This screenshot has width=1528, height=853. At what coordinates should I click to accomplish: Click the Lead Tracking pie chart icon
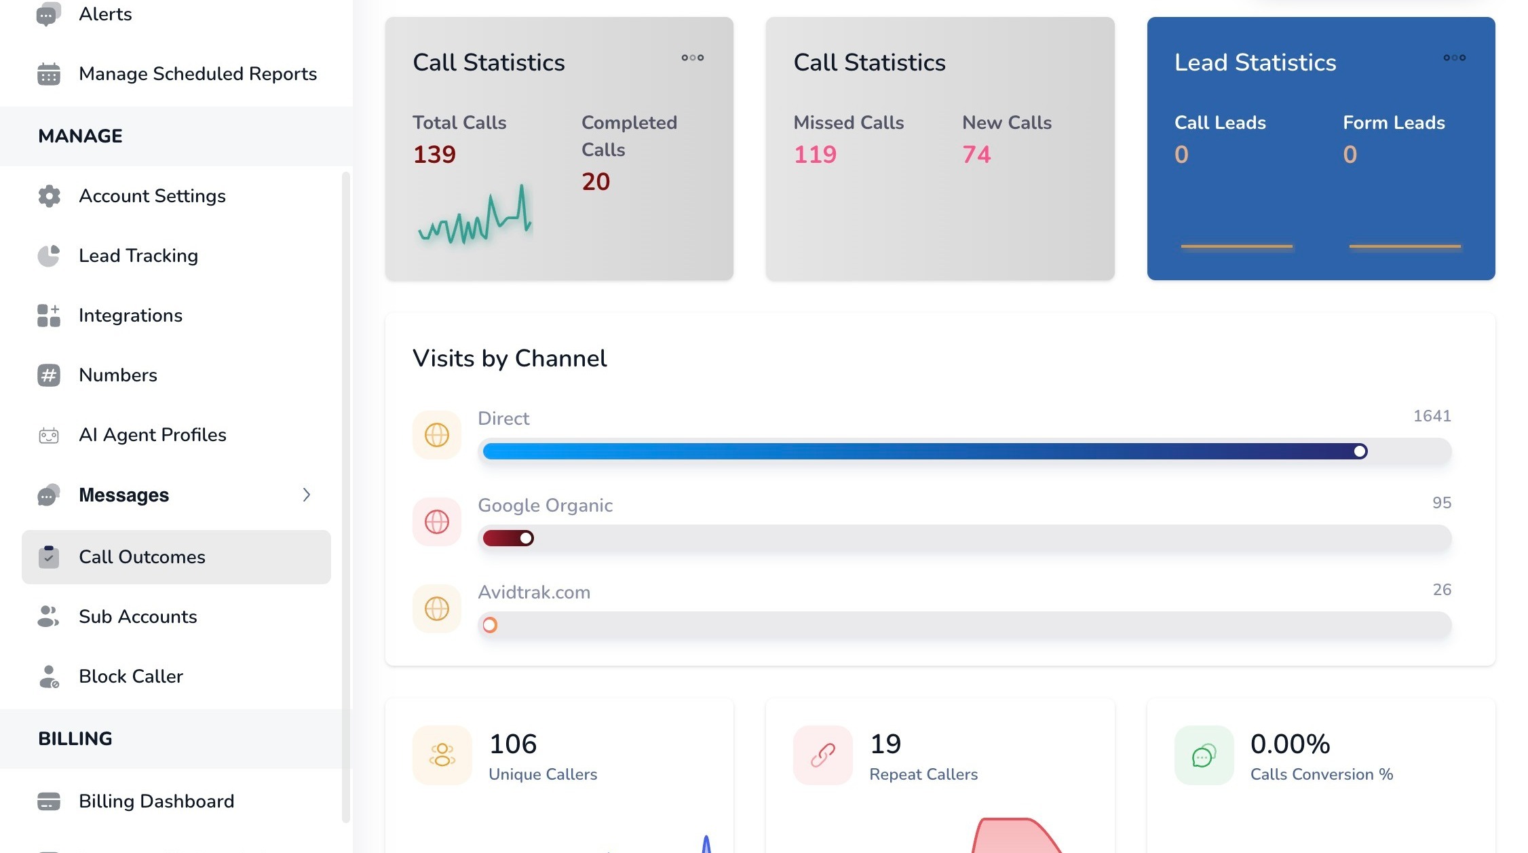point(48,256)
